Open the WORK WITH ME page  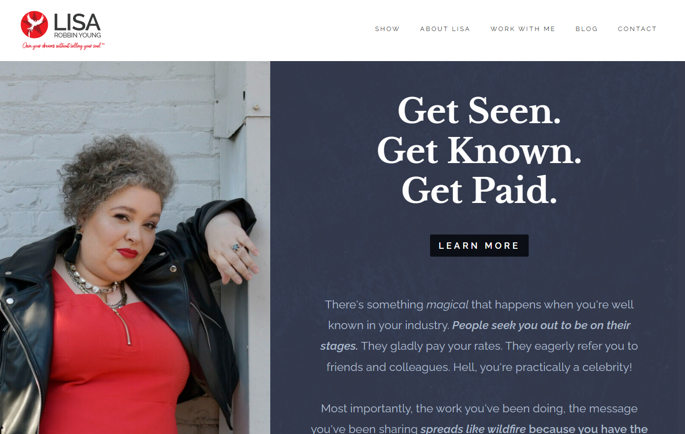point(523,29)
